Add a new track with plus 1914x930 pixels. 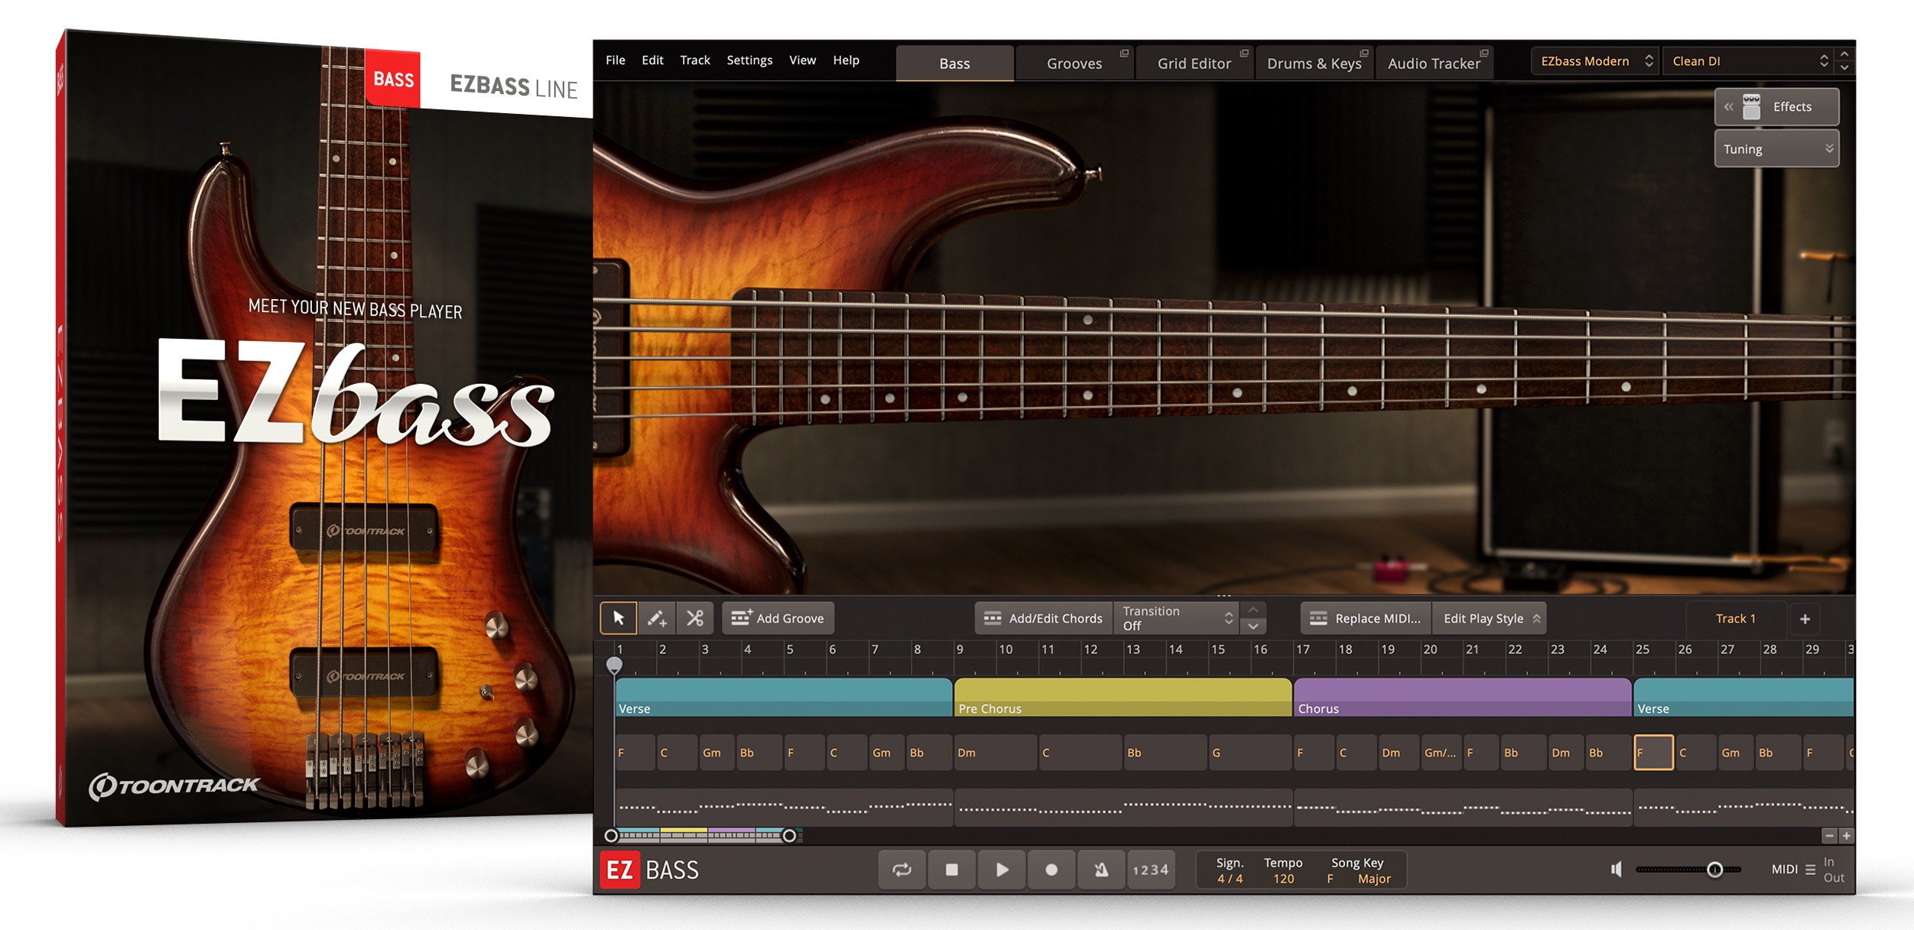tap(1805, 619)
